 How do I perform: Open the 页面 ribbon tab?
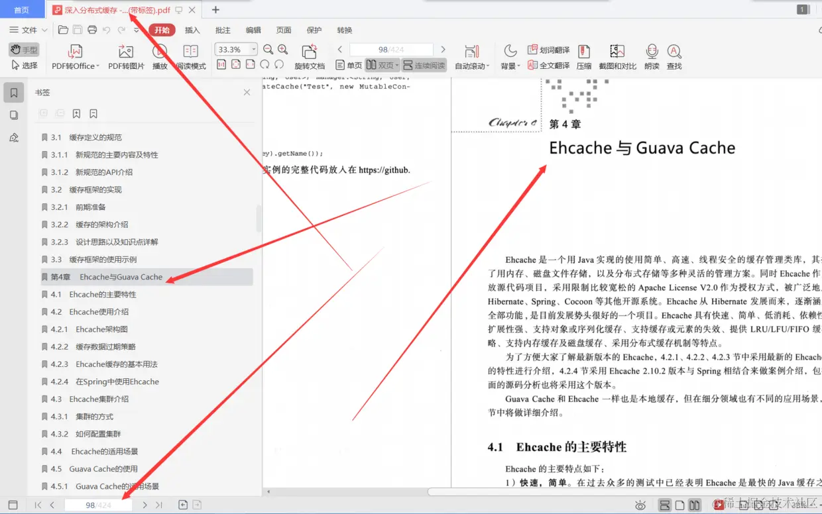(284, 30)
